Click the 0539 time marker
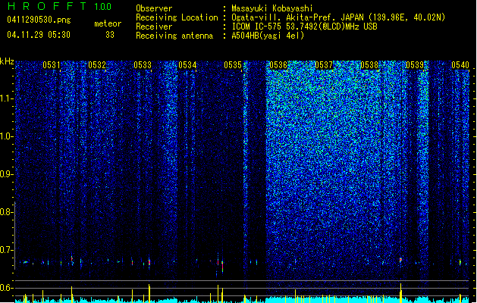The image size is (477, 303). click(x=415, y=64)
